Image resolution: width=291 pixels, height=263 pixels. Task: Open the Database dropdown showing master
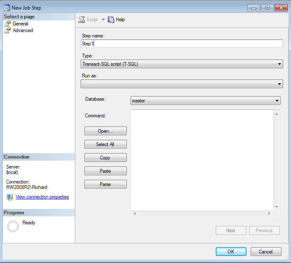click(x=205, y=101)
